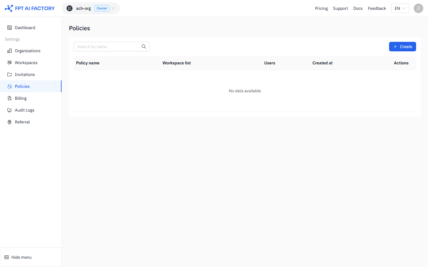Click the Create policy button
Viewport: 428px width, 267px height.
(402, 47)
